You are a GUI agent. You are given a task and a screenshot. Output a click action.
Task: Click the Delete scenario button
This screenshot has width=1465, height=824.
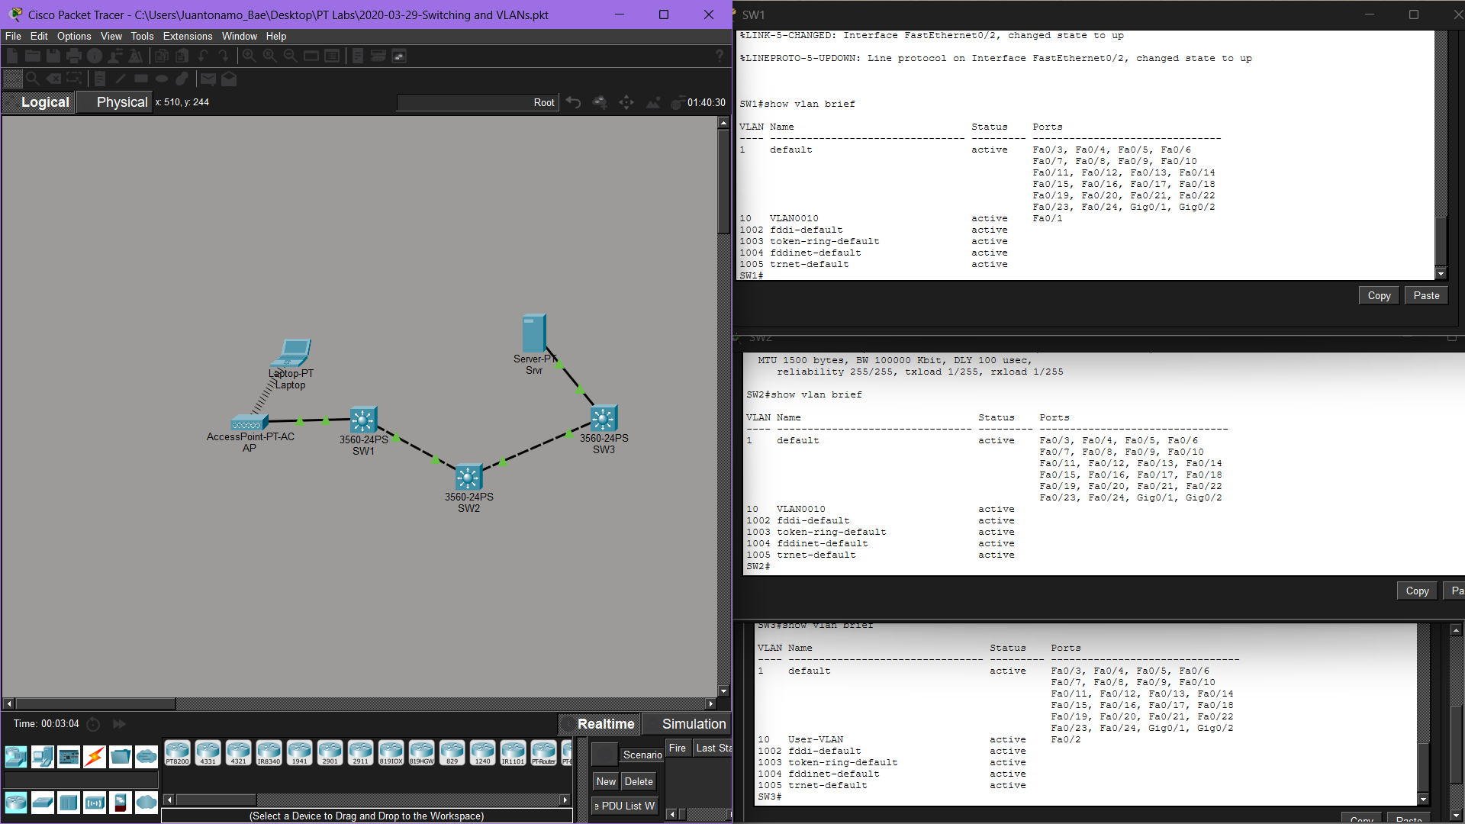point(639,781)
